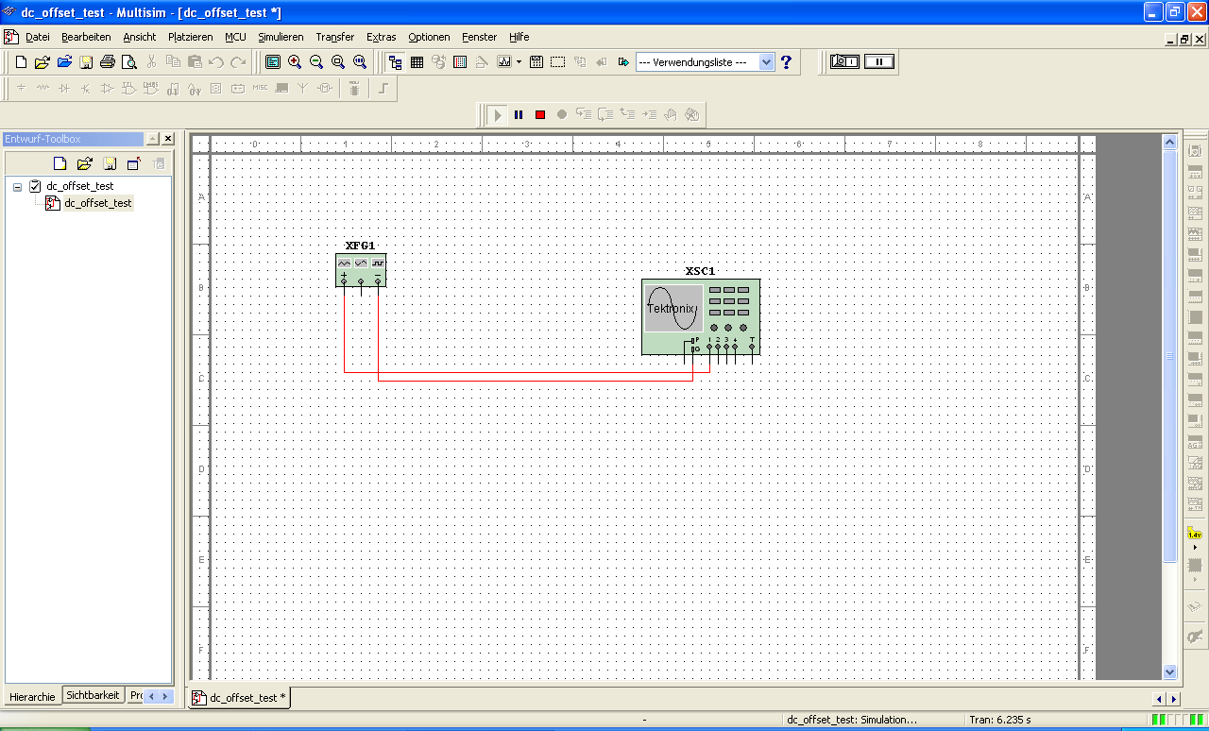The width and height of the screenshot is (1209, 731).
Task: Select the dc_offset_test sheet tab
Action: click(x=239, y=698)
